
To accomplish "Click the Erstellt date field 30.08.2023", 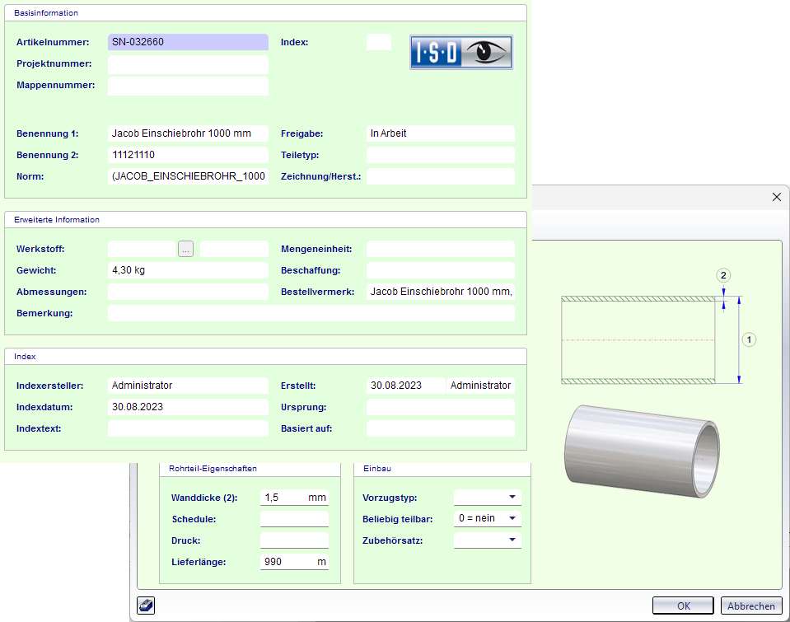I will click(x=405, y=386).
